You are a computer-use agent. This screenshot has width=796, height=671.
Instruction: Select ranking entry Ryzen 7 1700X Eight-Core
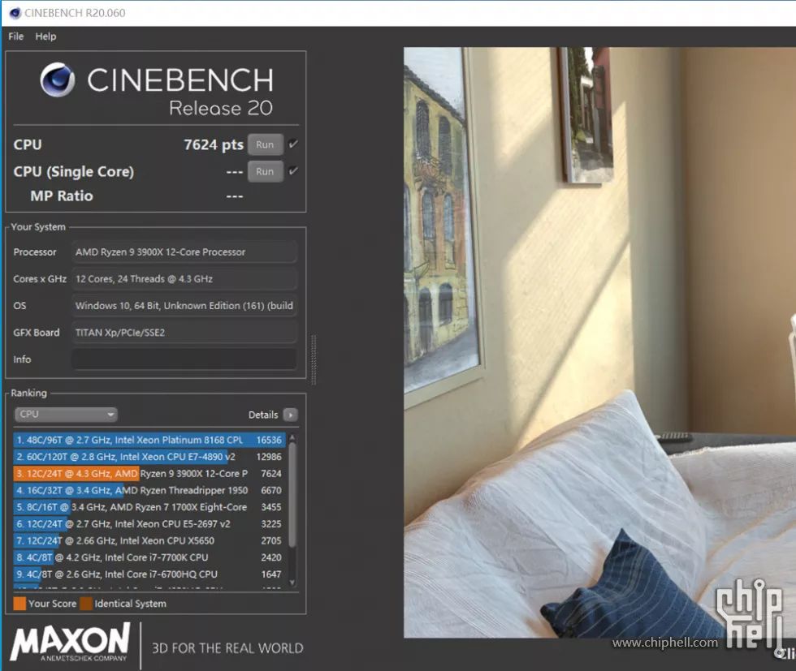point(149,506)
